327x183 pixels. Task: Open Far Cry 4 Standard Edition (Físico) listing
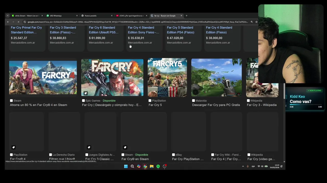pos(219,30)
